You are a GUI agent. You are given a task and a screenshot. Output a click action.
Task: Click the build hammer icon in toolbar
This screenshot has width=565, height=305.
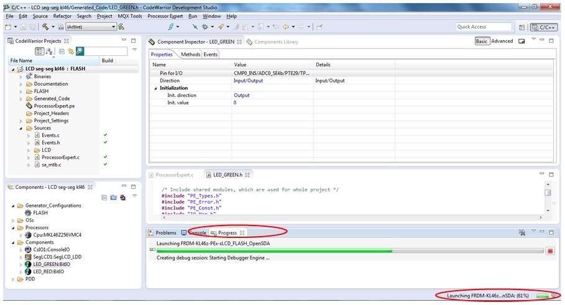pyautogui.click(x=45, y=27)
